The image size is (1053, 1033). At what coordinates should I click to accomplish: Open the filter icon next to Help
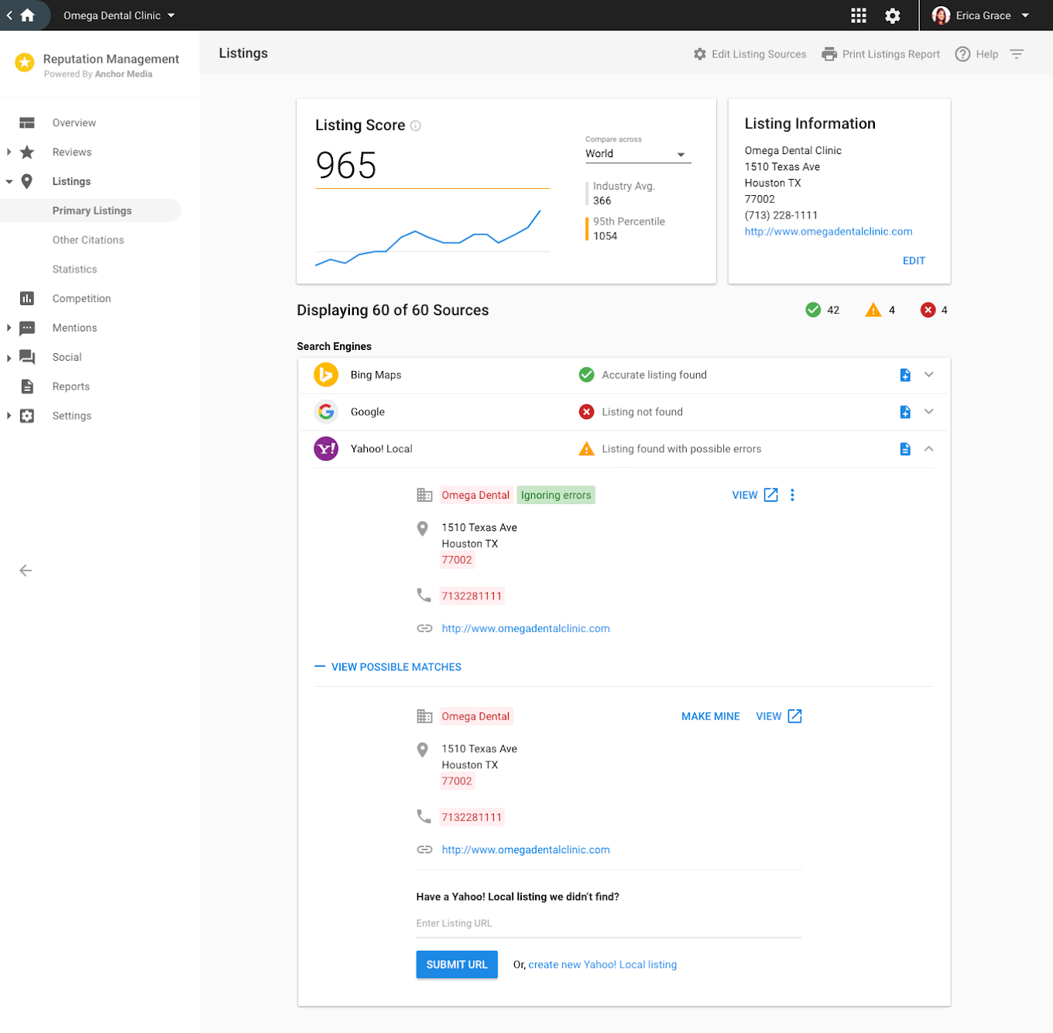pos(1017,54)
